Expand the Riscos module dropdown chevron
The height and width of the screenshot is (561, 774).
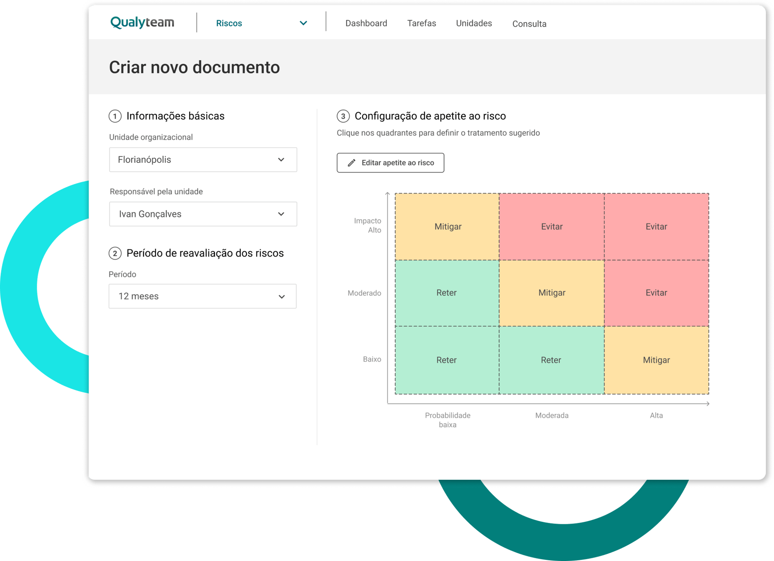[303, 23]
